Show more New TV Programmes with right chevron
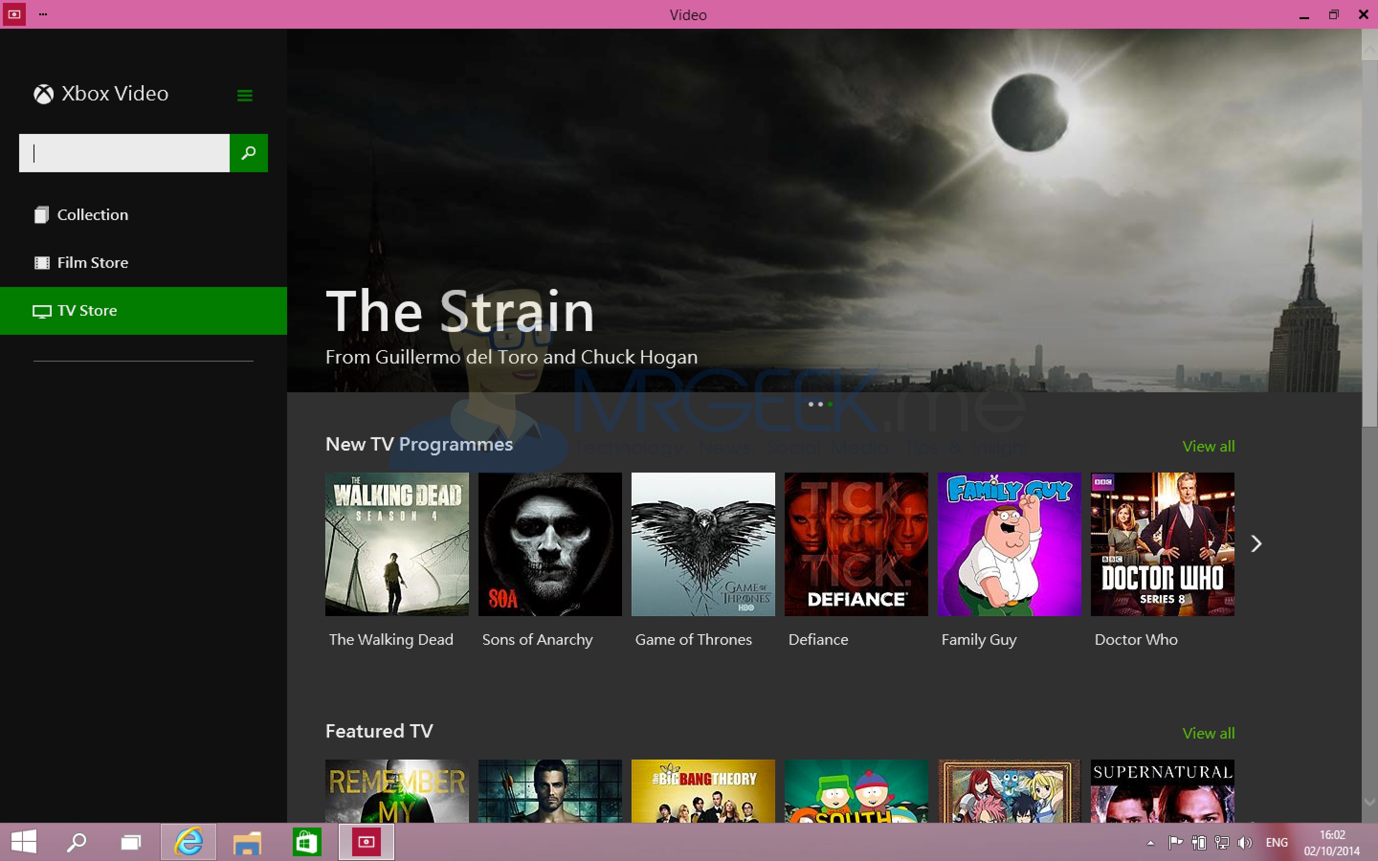The image size is (1378, 861). click(1256, 544)
